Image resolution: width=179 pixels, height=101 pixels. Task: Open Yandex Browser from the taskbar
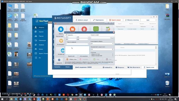click(71, 99)
